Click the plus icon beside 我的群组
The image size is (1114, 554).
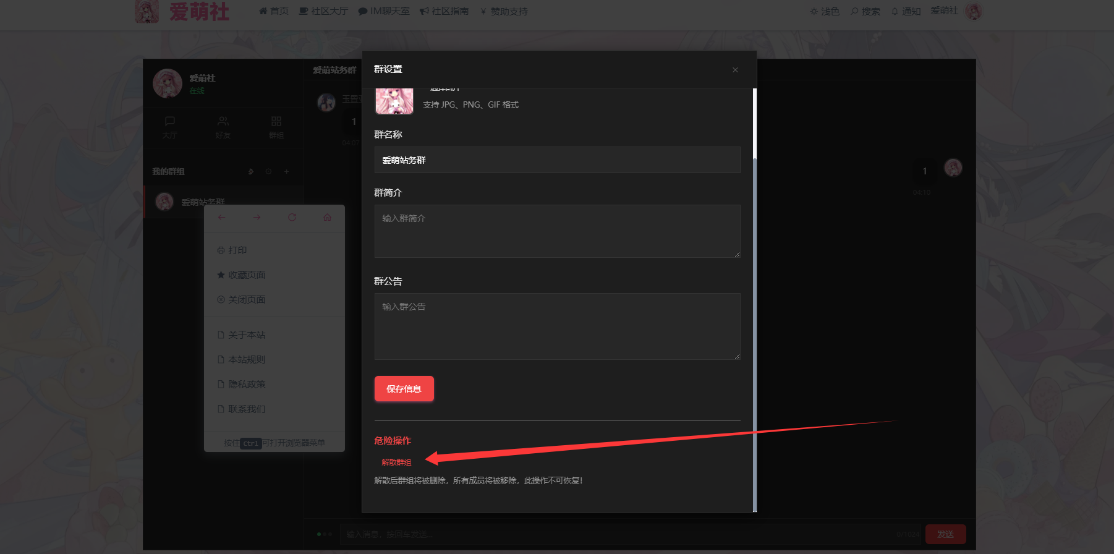pyautogui.click(x=286, y=172)
